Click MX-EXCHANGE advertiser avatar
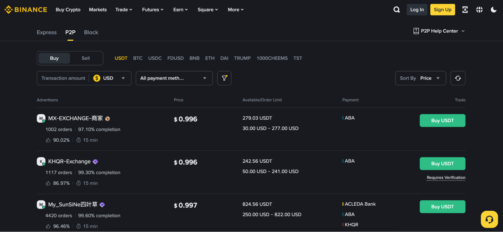 pyautogui.click(x=41, y=118)
